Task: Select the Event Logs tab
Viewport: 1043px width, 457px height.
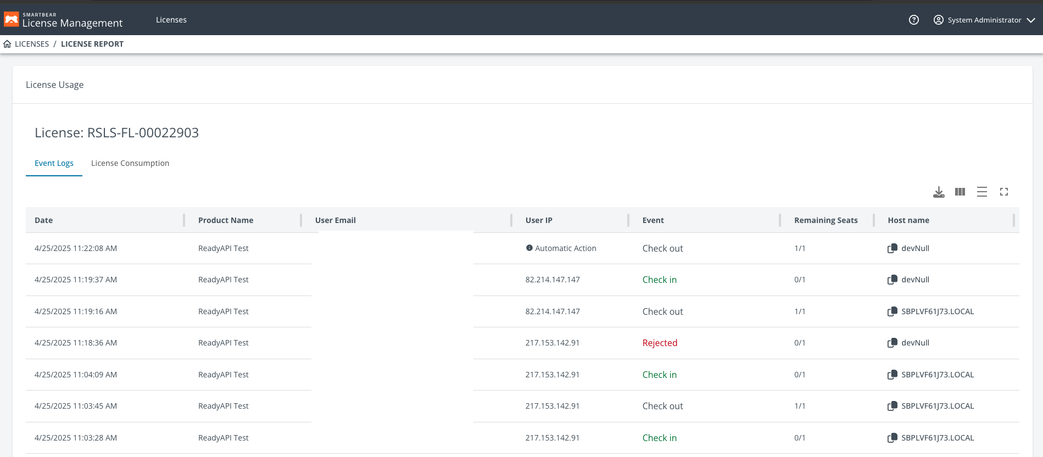Action: pyautogui.click(x=54, y=163)
